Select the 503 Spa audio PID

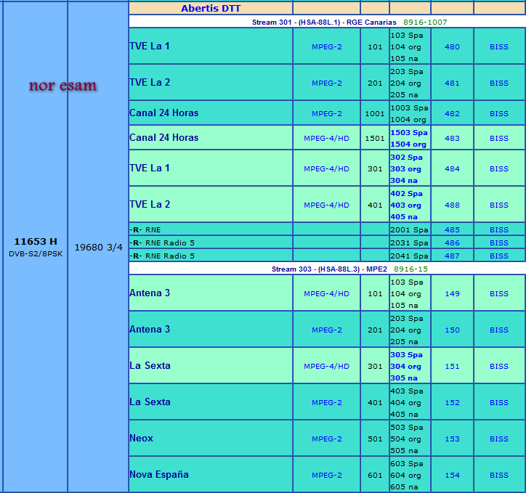(x=407, y=428)
